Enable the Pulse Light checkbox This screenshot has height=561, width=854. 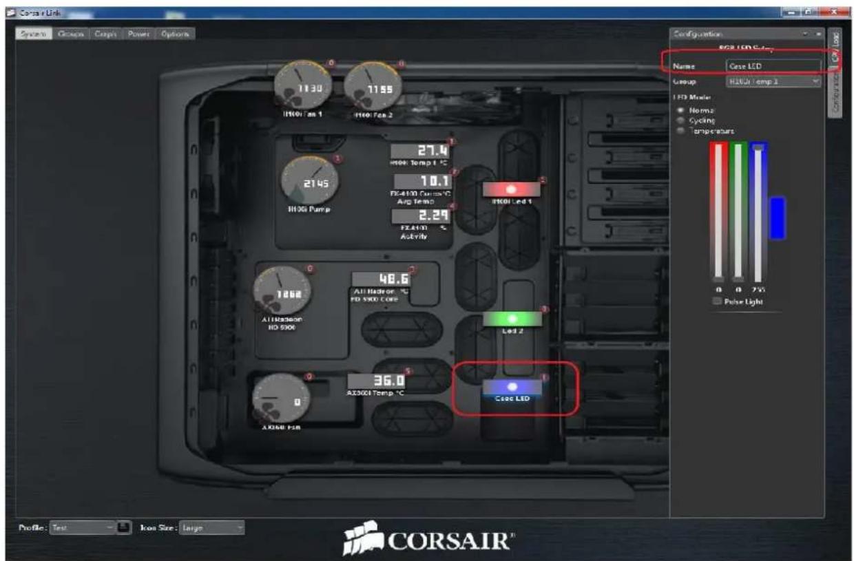tap(718, 302)
